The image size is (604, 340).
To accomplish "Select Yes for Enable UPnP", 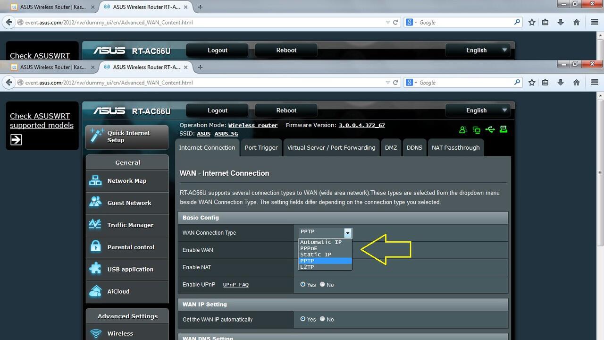I will point(303,284).
